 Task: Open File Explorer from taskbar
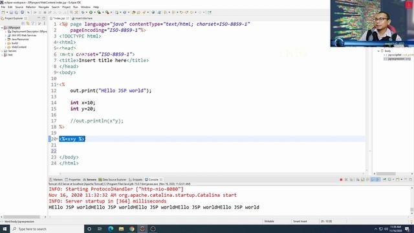[121, 228]
